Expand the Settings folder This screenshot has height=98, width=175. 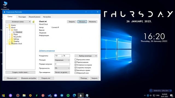coord(10,39)
